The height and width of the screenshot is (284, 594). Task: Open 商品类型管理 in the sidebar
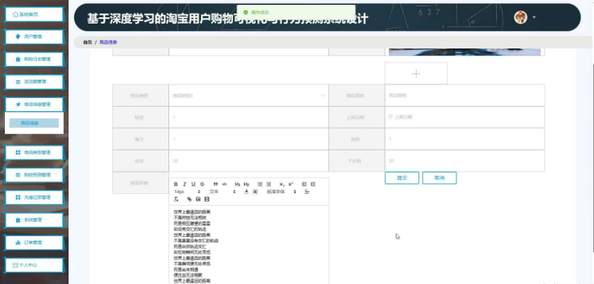[34, 152]
